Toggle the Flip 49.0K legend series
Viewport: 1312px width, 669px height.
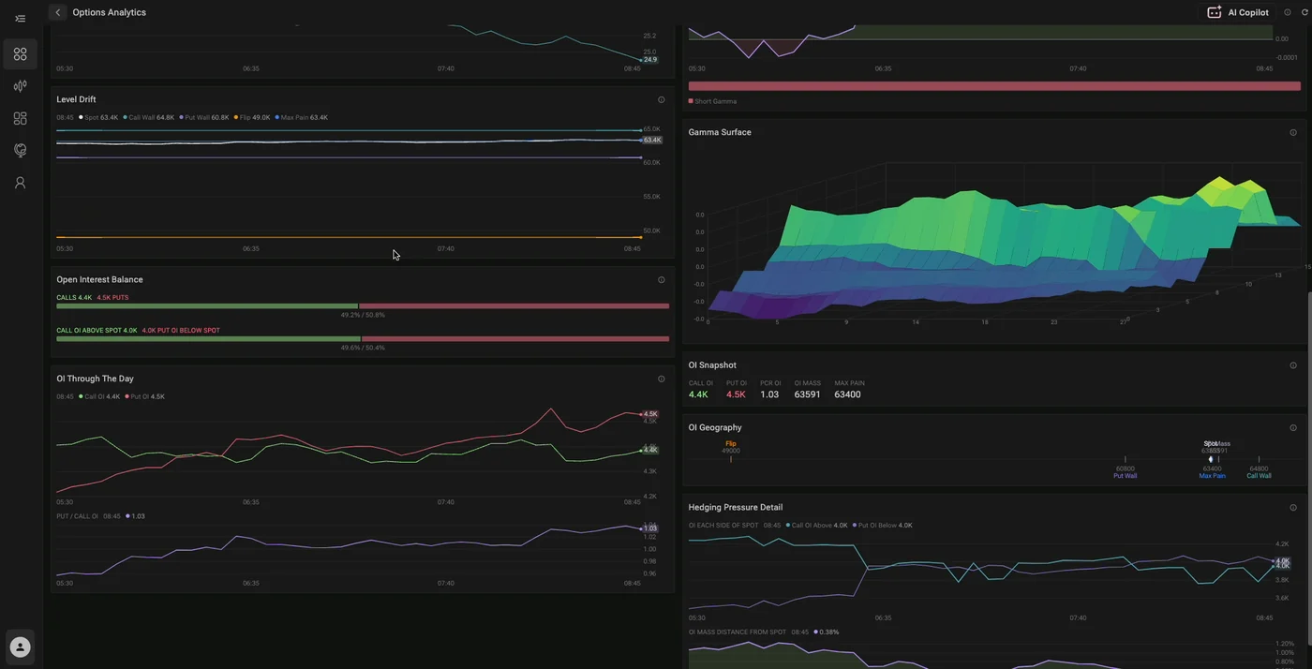click(x=252, y=117)
